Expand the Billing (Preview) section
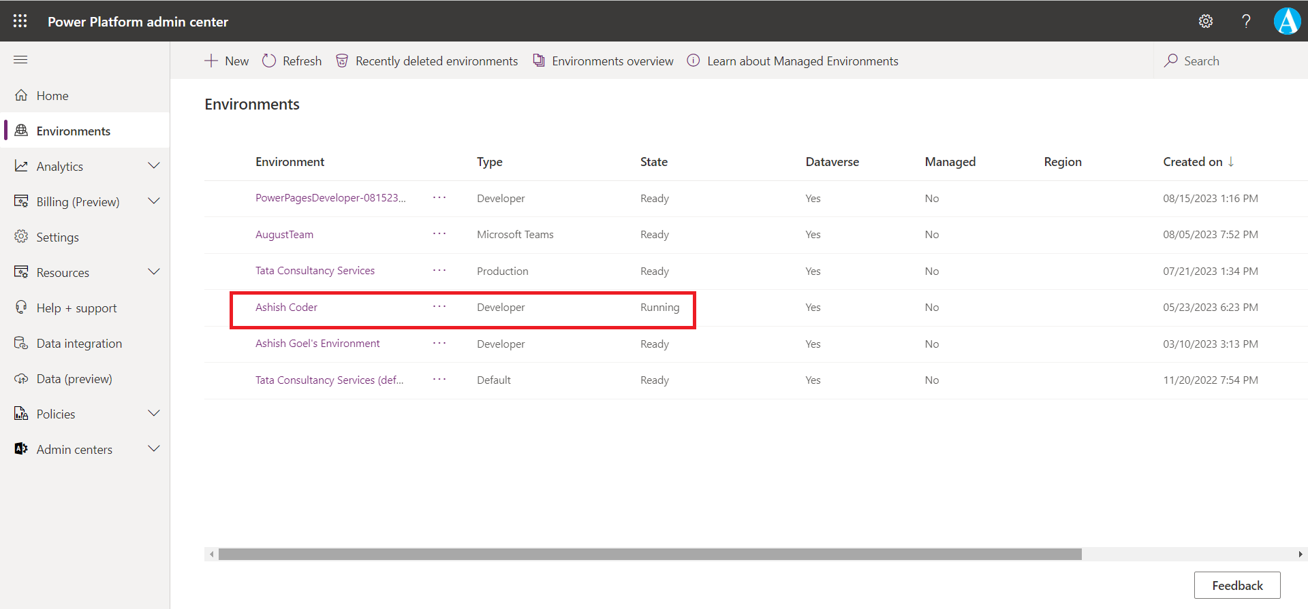1308x609 pixels. tap(154, 201)
